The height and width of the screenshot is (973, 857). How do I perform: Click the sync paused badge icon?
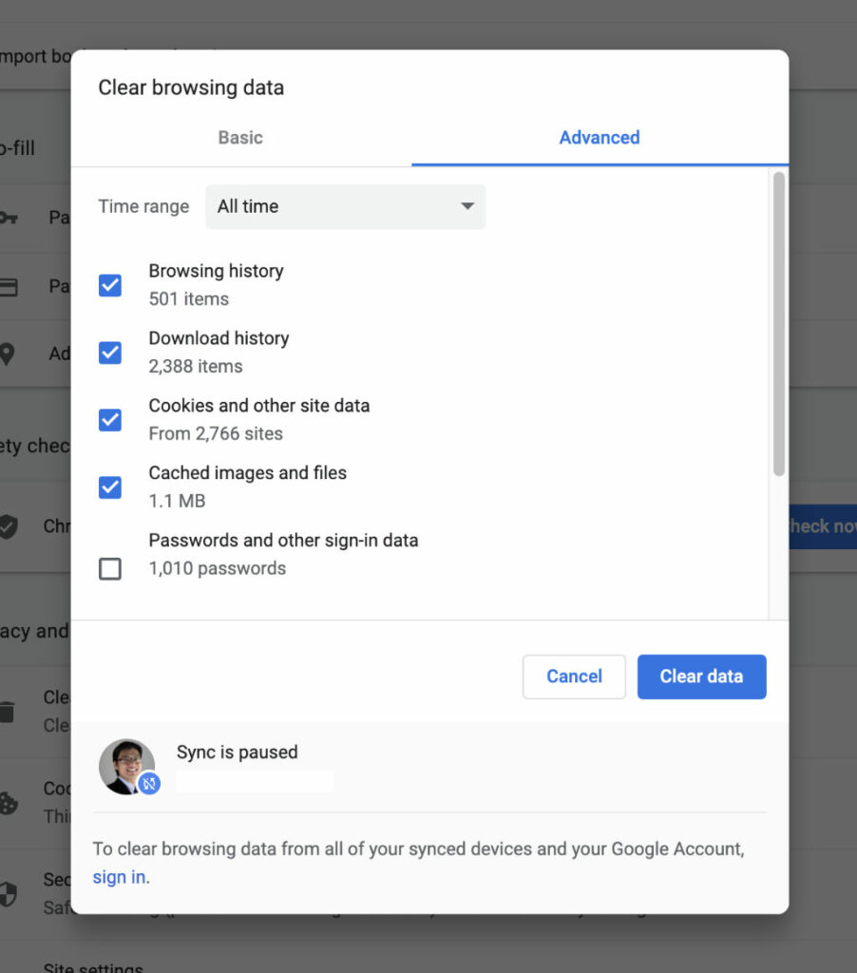(149, 783)
